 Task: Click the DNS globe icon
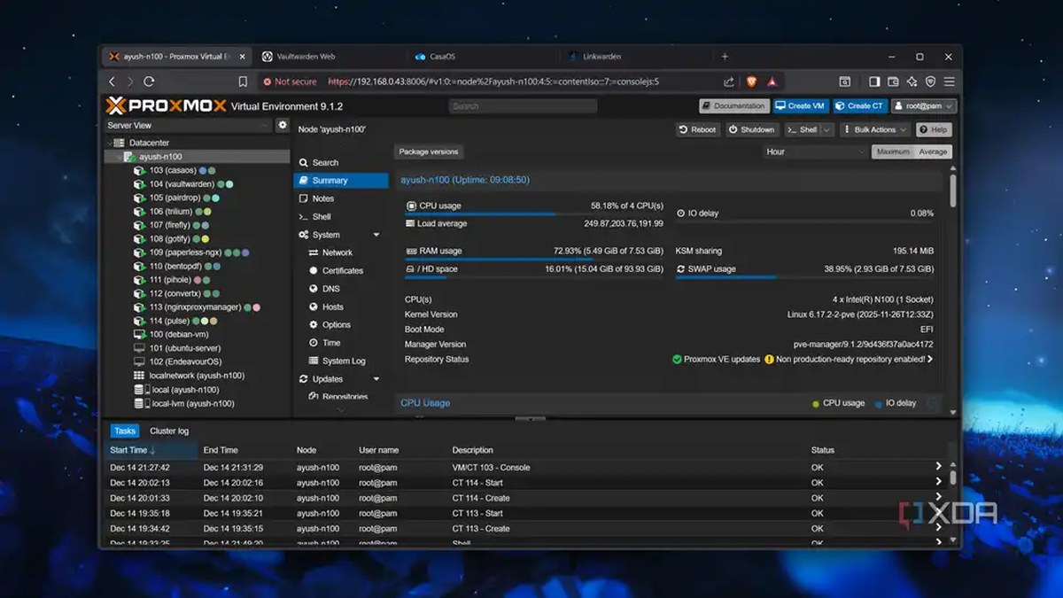pyautogui.click(x=314, y=289)
